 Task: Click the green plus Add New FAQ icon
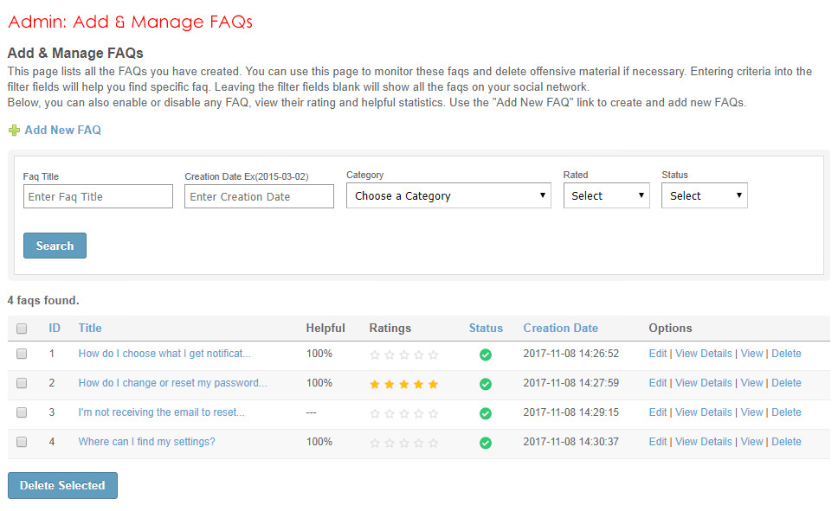coord(14,131)
